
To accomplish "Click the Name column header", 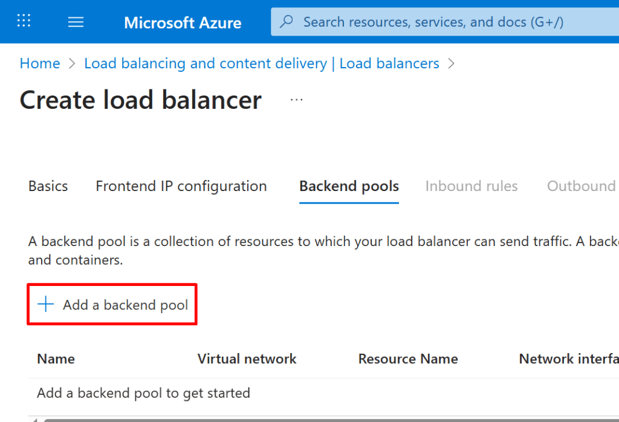I will (56, 359).
